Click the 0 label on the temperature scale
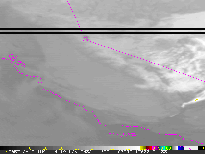 point(92,148)
